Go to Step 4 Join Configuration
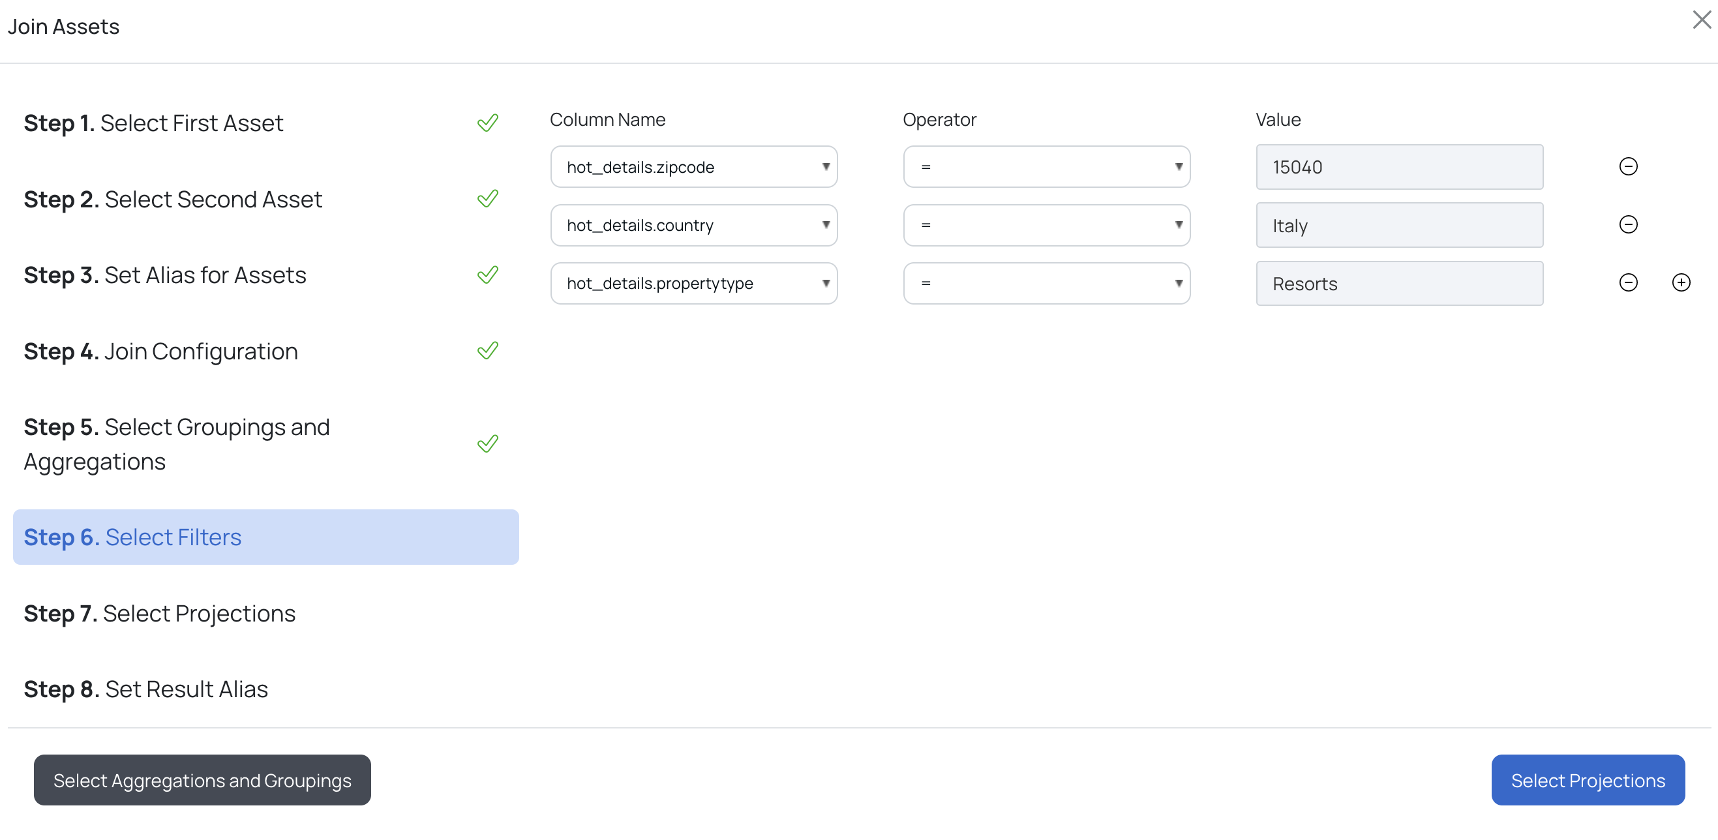1718x840 pixels. click(160, 352)
